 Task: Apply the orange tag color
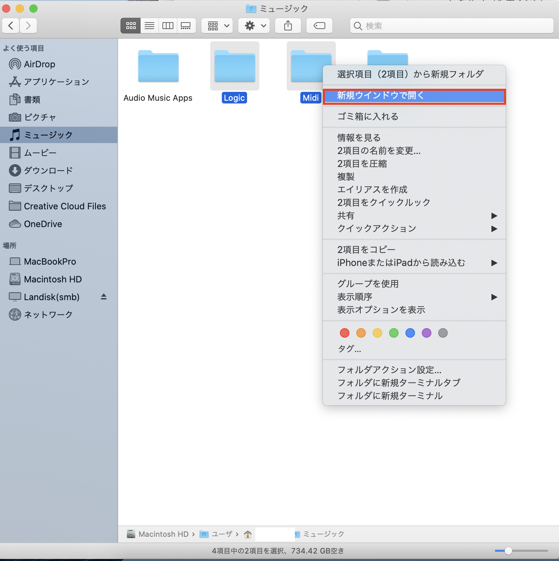[x=361, y=333]
